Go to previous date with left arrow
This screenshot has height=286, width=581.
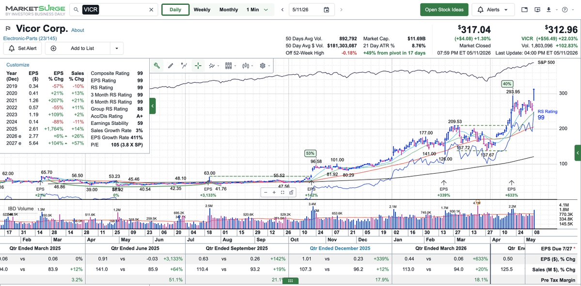click(x=283, y=10)
